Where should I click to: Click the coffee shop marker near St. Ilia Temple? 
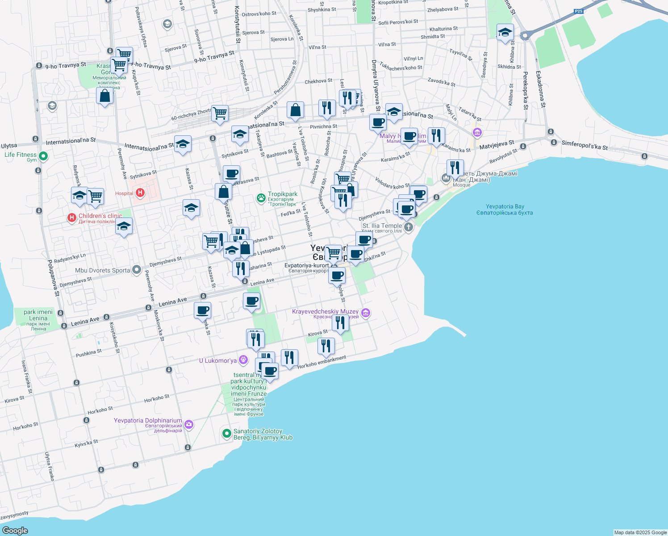406,209
